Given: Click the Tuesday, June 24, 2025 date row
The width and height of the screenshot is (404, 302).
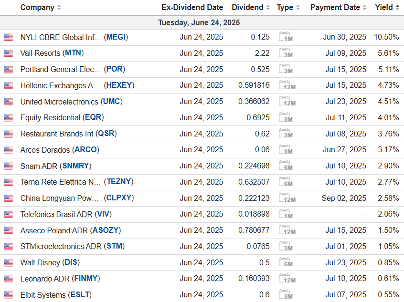Looking at the screenshot, I should click(x=199, y=23).
